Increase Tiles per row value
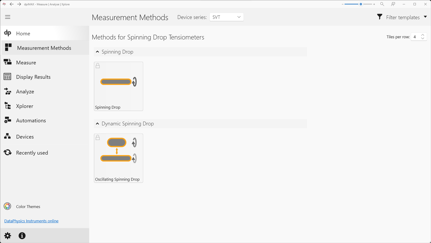 (423, 35)
